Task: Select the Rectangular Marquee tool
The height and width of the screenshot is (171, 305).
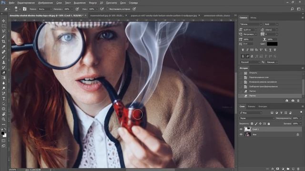Action: coord(3,26)
